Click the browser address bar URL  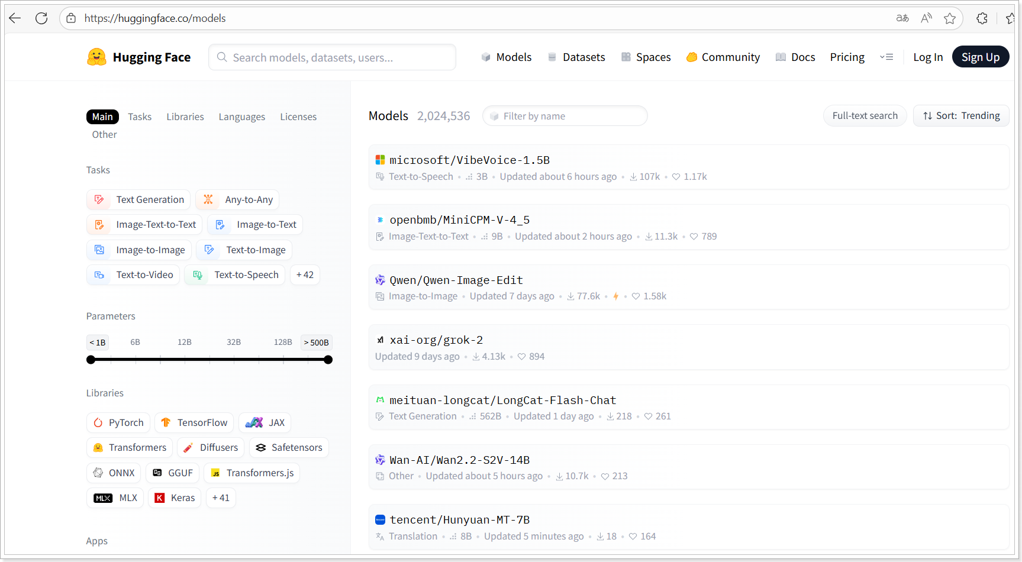click(x=155, y=18)
